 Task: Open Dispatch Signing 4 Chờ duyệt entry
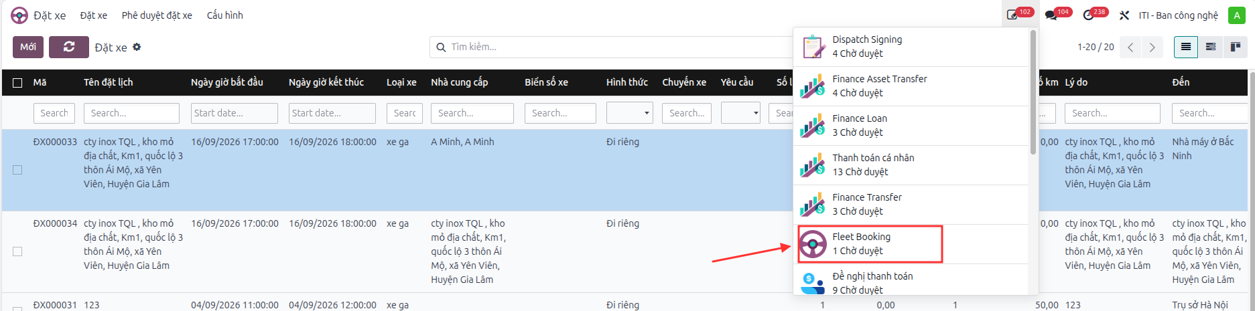[x=911, y=47]
